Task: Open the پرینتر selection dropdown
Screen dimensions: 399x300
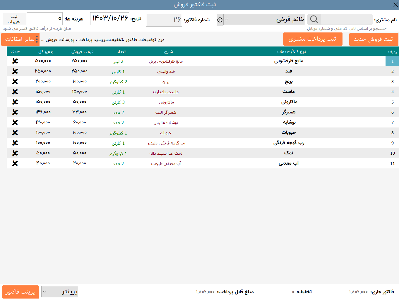Action: pos(60,292)
